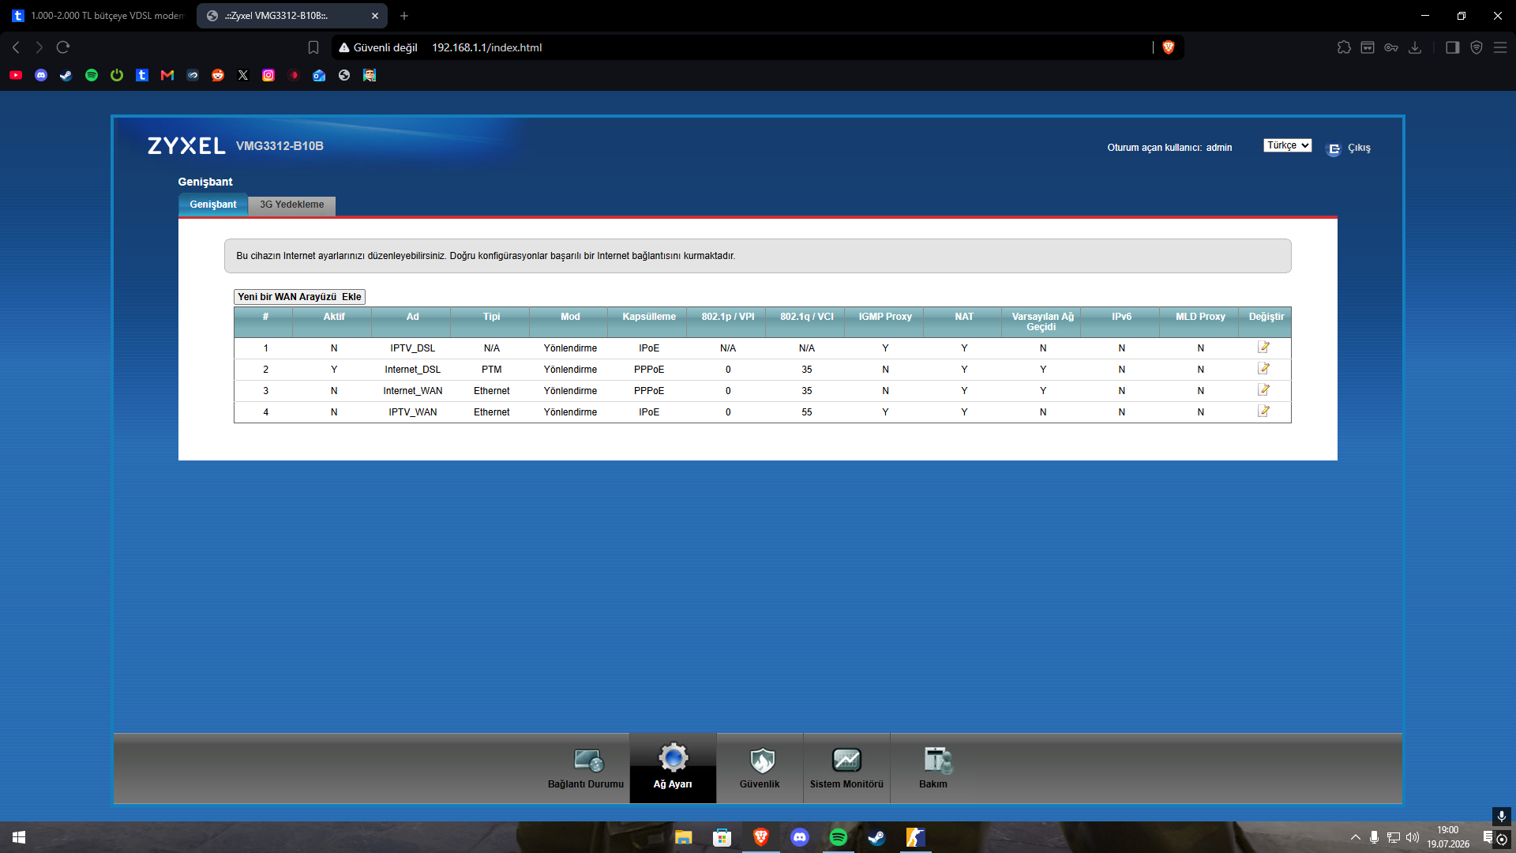1516x853 pixels.
Task: Open the X (Twitter) bookmark
Action: (x=243, y=75)
